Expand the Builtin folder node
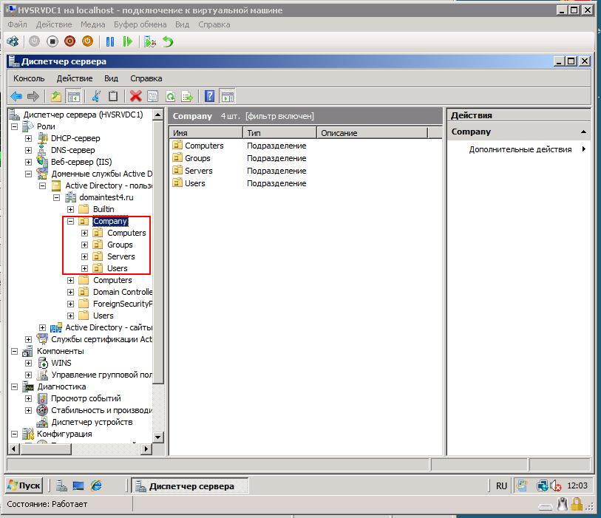This screenshot has height=518, width=601. tap(71, 209)
